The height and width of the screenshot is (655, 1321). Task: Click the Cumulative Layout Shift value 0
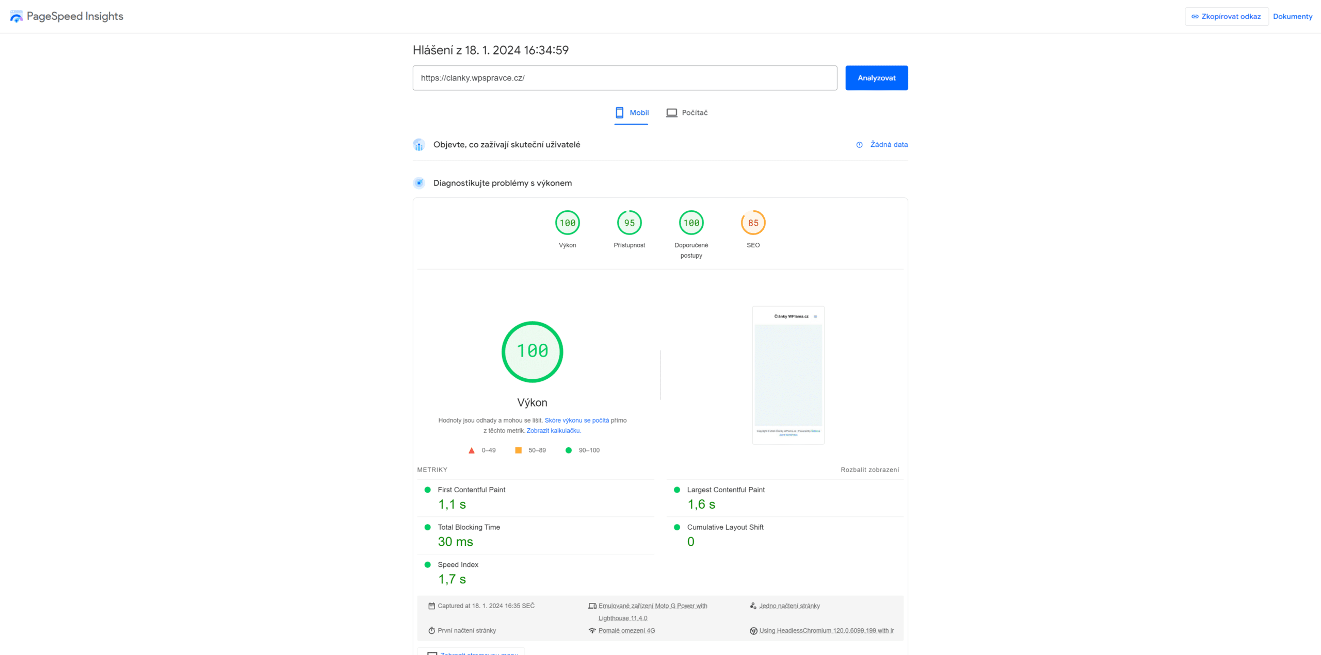point(691,542)
